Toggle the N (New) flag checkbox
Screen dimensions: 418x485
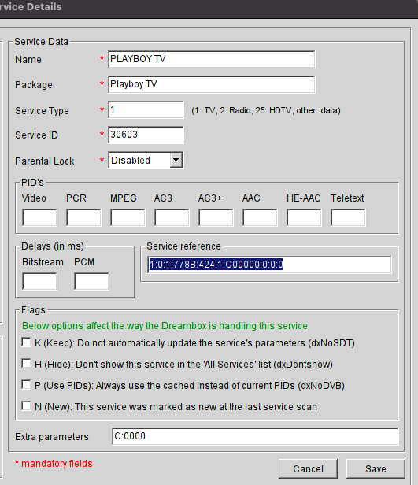tap(26, 405)
